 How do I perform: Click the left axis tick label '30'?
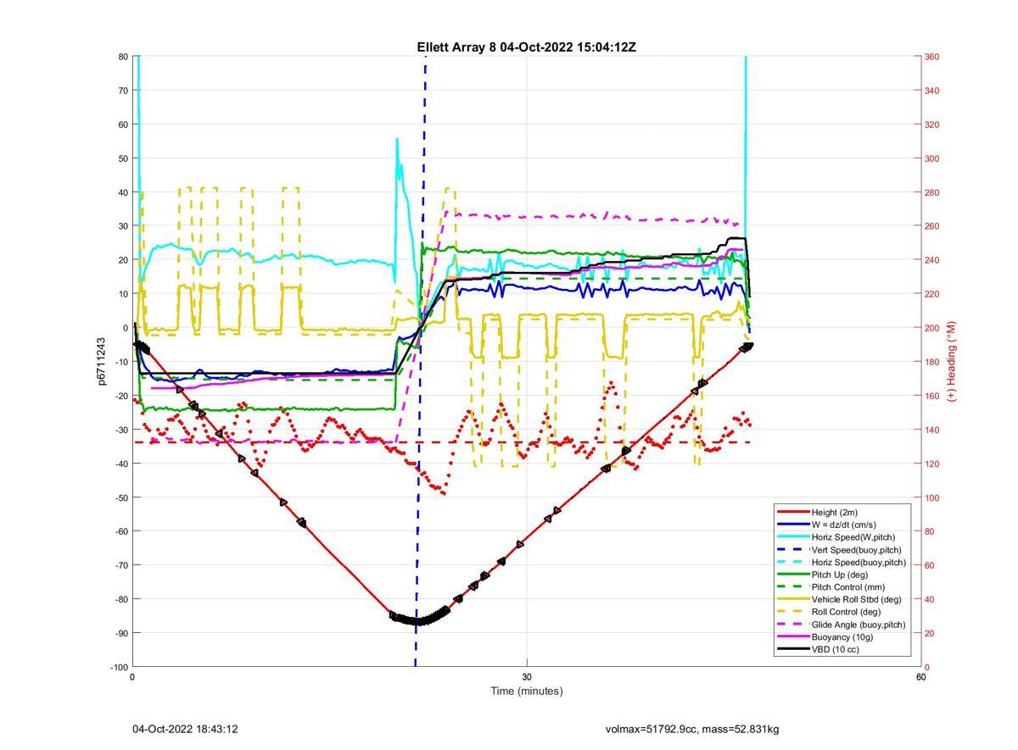pyautogui.click(x=122, y=226)
